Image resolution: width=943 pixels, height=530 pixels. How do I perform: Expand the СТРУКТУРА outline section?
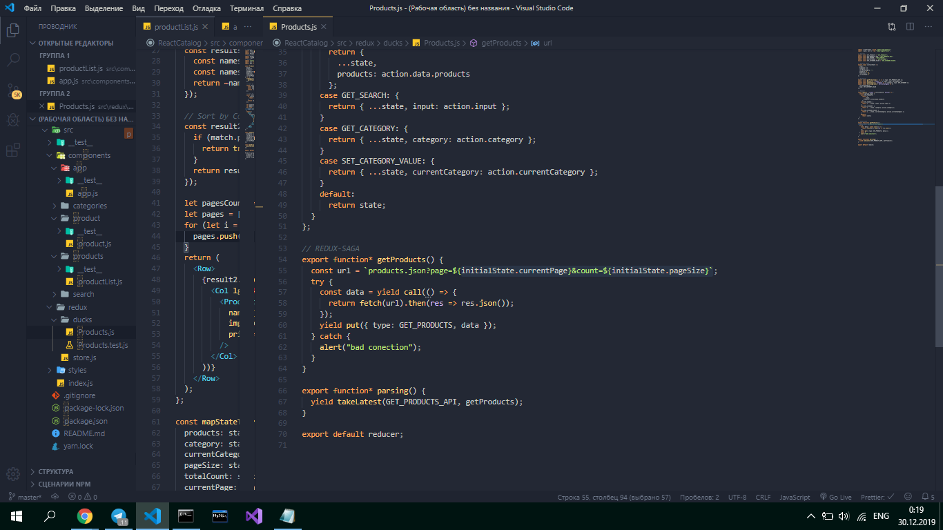coord(55,471)
